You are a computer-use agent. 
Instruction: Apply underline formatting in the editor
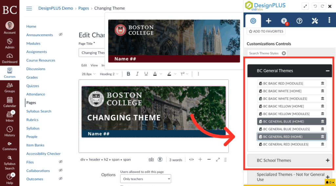pyautogui.click(x=146, y=74)
